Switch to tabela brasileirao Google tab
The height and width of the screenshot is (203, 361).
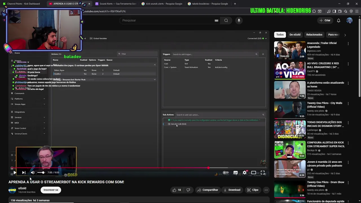[208, 4]
